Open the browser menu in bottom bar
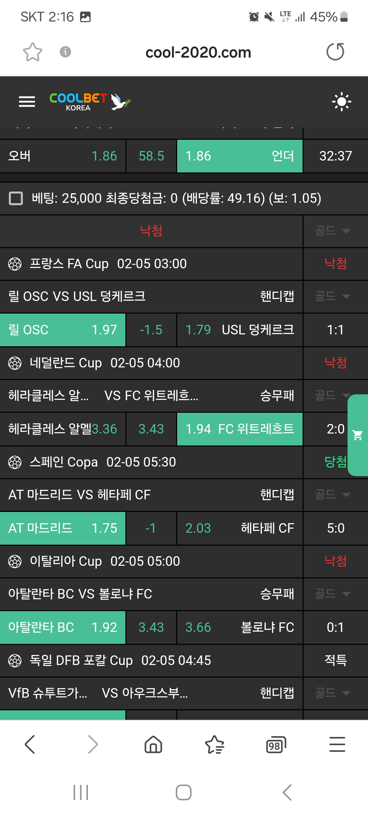The width and height of the screenshot is (368, 818). [x=337, y=744]
